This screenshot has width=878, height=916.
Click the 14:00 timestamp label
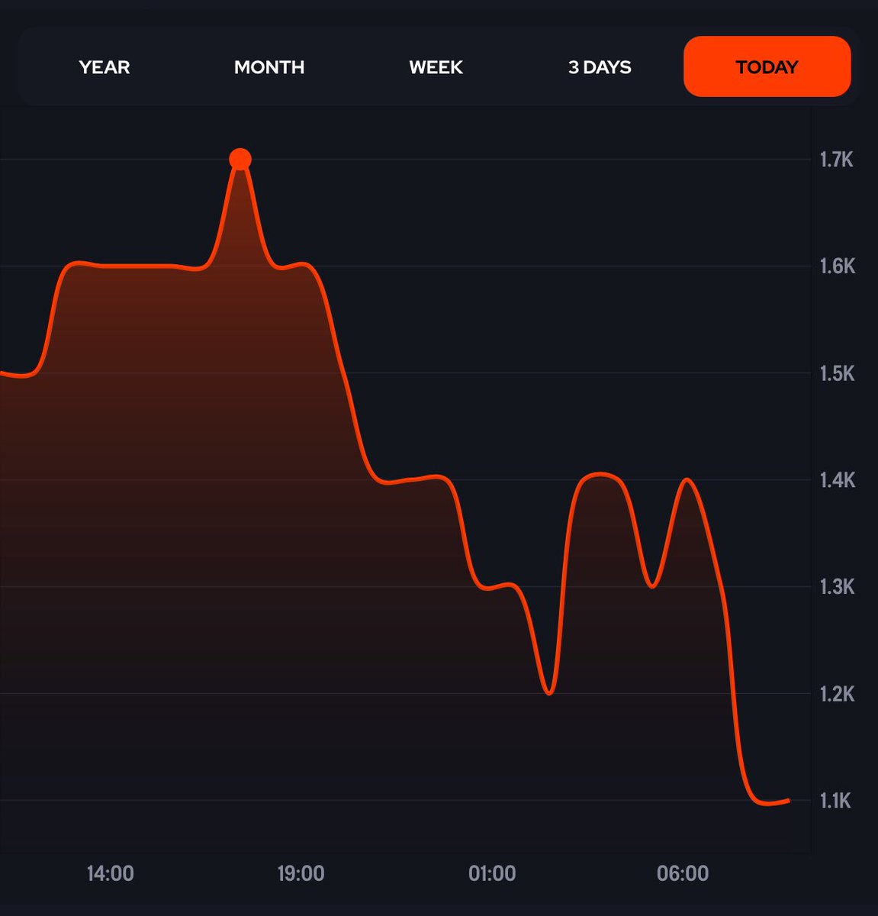(109, 872)
